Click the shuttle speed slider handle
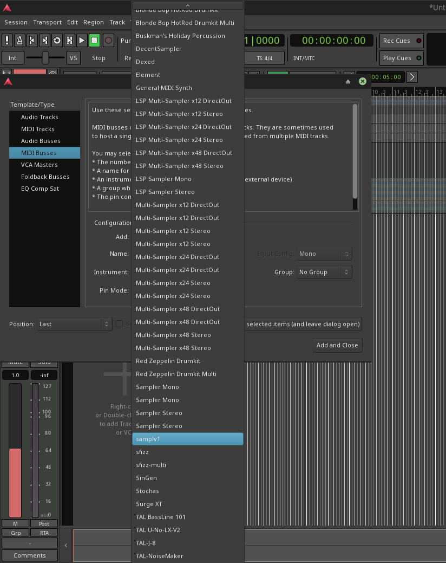Screen dimensions: 446x563 point(45,58)
